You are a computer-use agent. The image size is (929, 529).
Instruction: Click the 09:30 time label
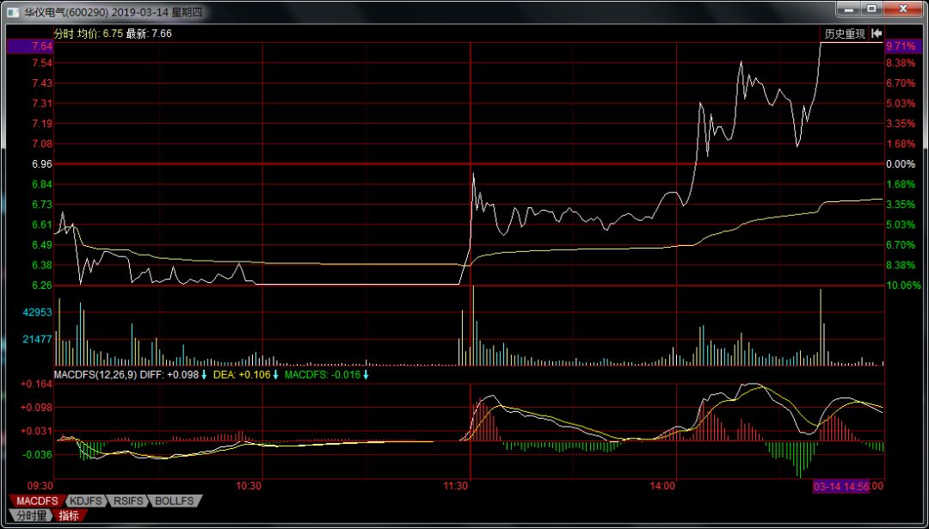(x=42, y=486)
